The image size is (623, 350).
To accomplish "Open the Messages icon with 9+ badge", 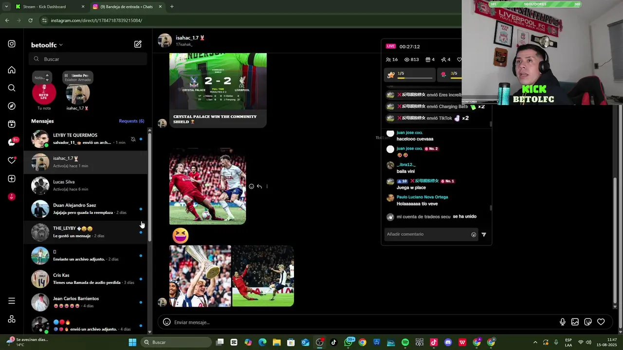I will click(x=12, y=142).
